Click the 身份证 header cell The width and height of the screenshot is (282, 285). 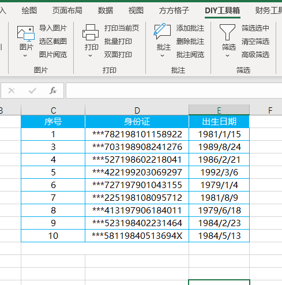[137, 122]
